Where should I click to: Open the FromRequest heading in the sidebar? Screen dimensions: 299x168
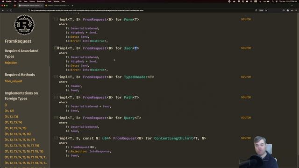[18, 41]
